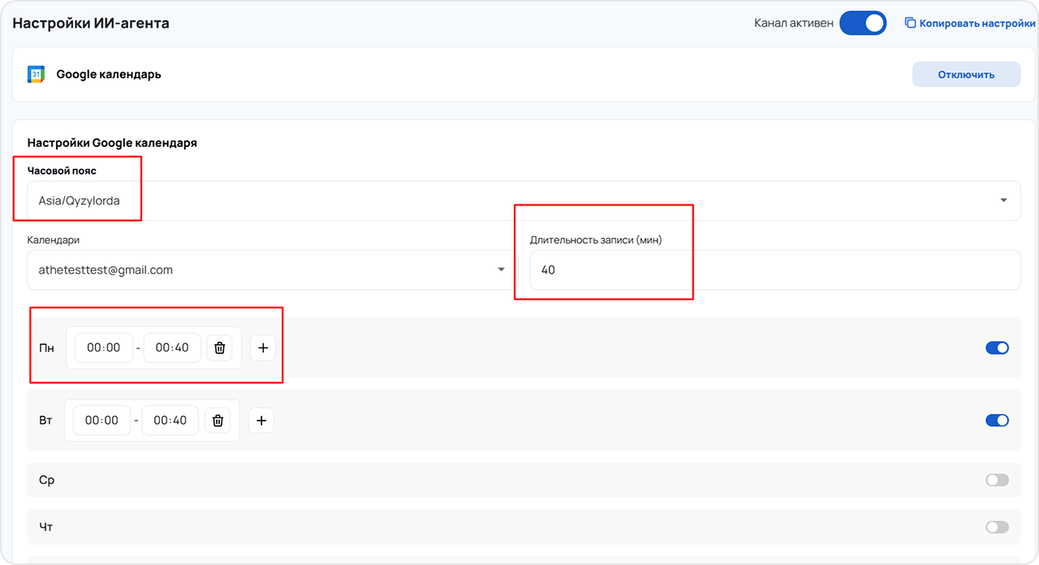Edit the Длительность записи duration field

tap(774, 270)
